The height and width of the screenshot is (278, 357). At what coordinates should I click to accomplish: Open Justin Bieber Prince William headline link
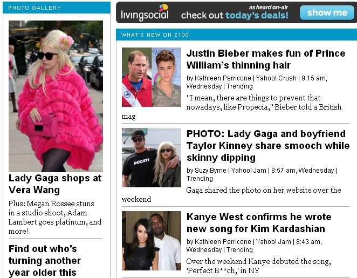point(266,59)
